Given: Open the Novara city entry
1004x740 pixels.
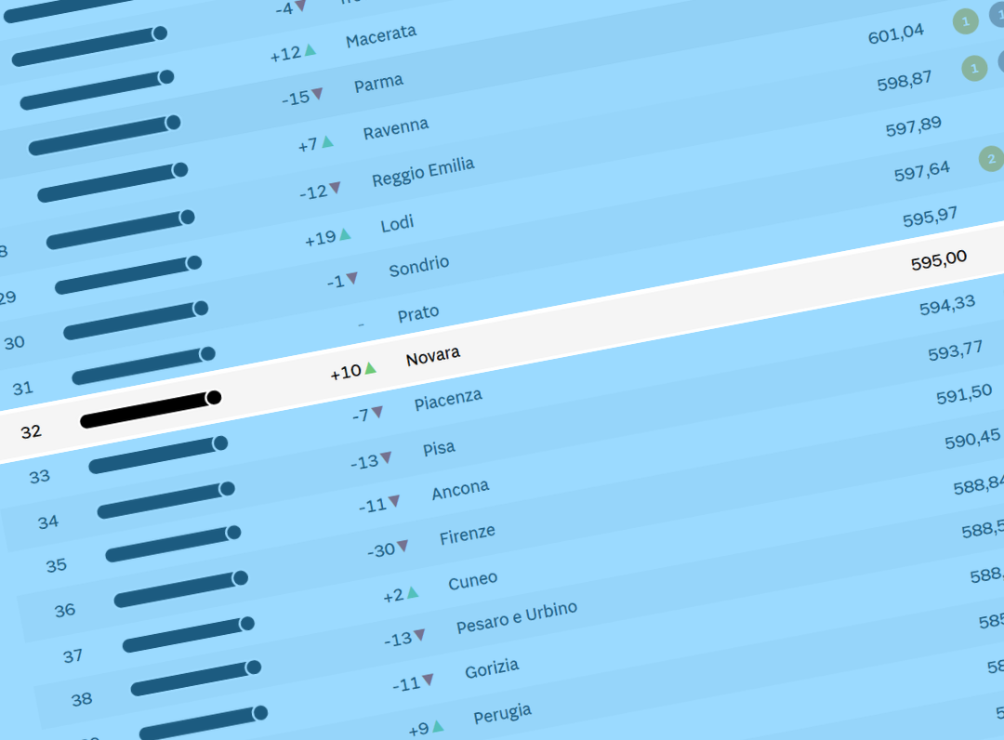Looking at the screenshot, I should (x=432, y=355).
